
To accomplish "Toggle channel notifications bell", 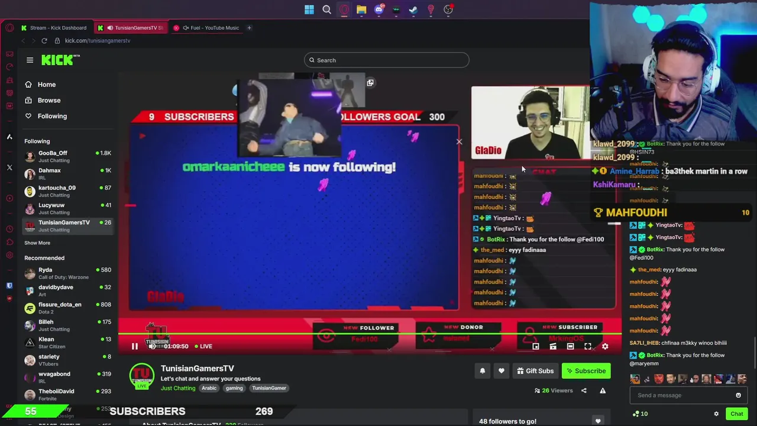I will pos(483,371).
